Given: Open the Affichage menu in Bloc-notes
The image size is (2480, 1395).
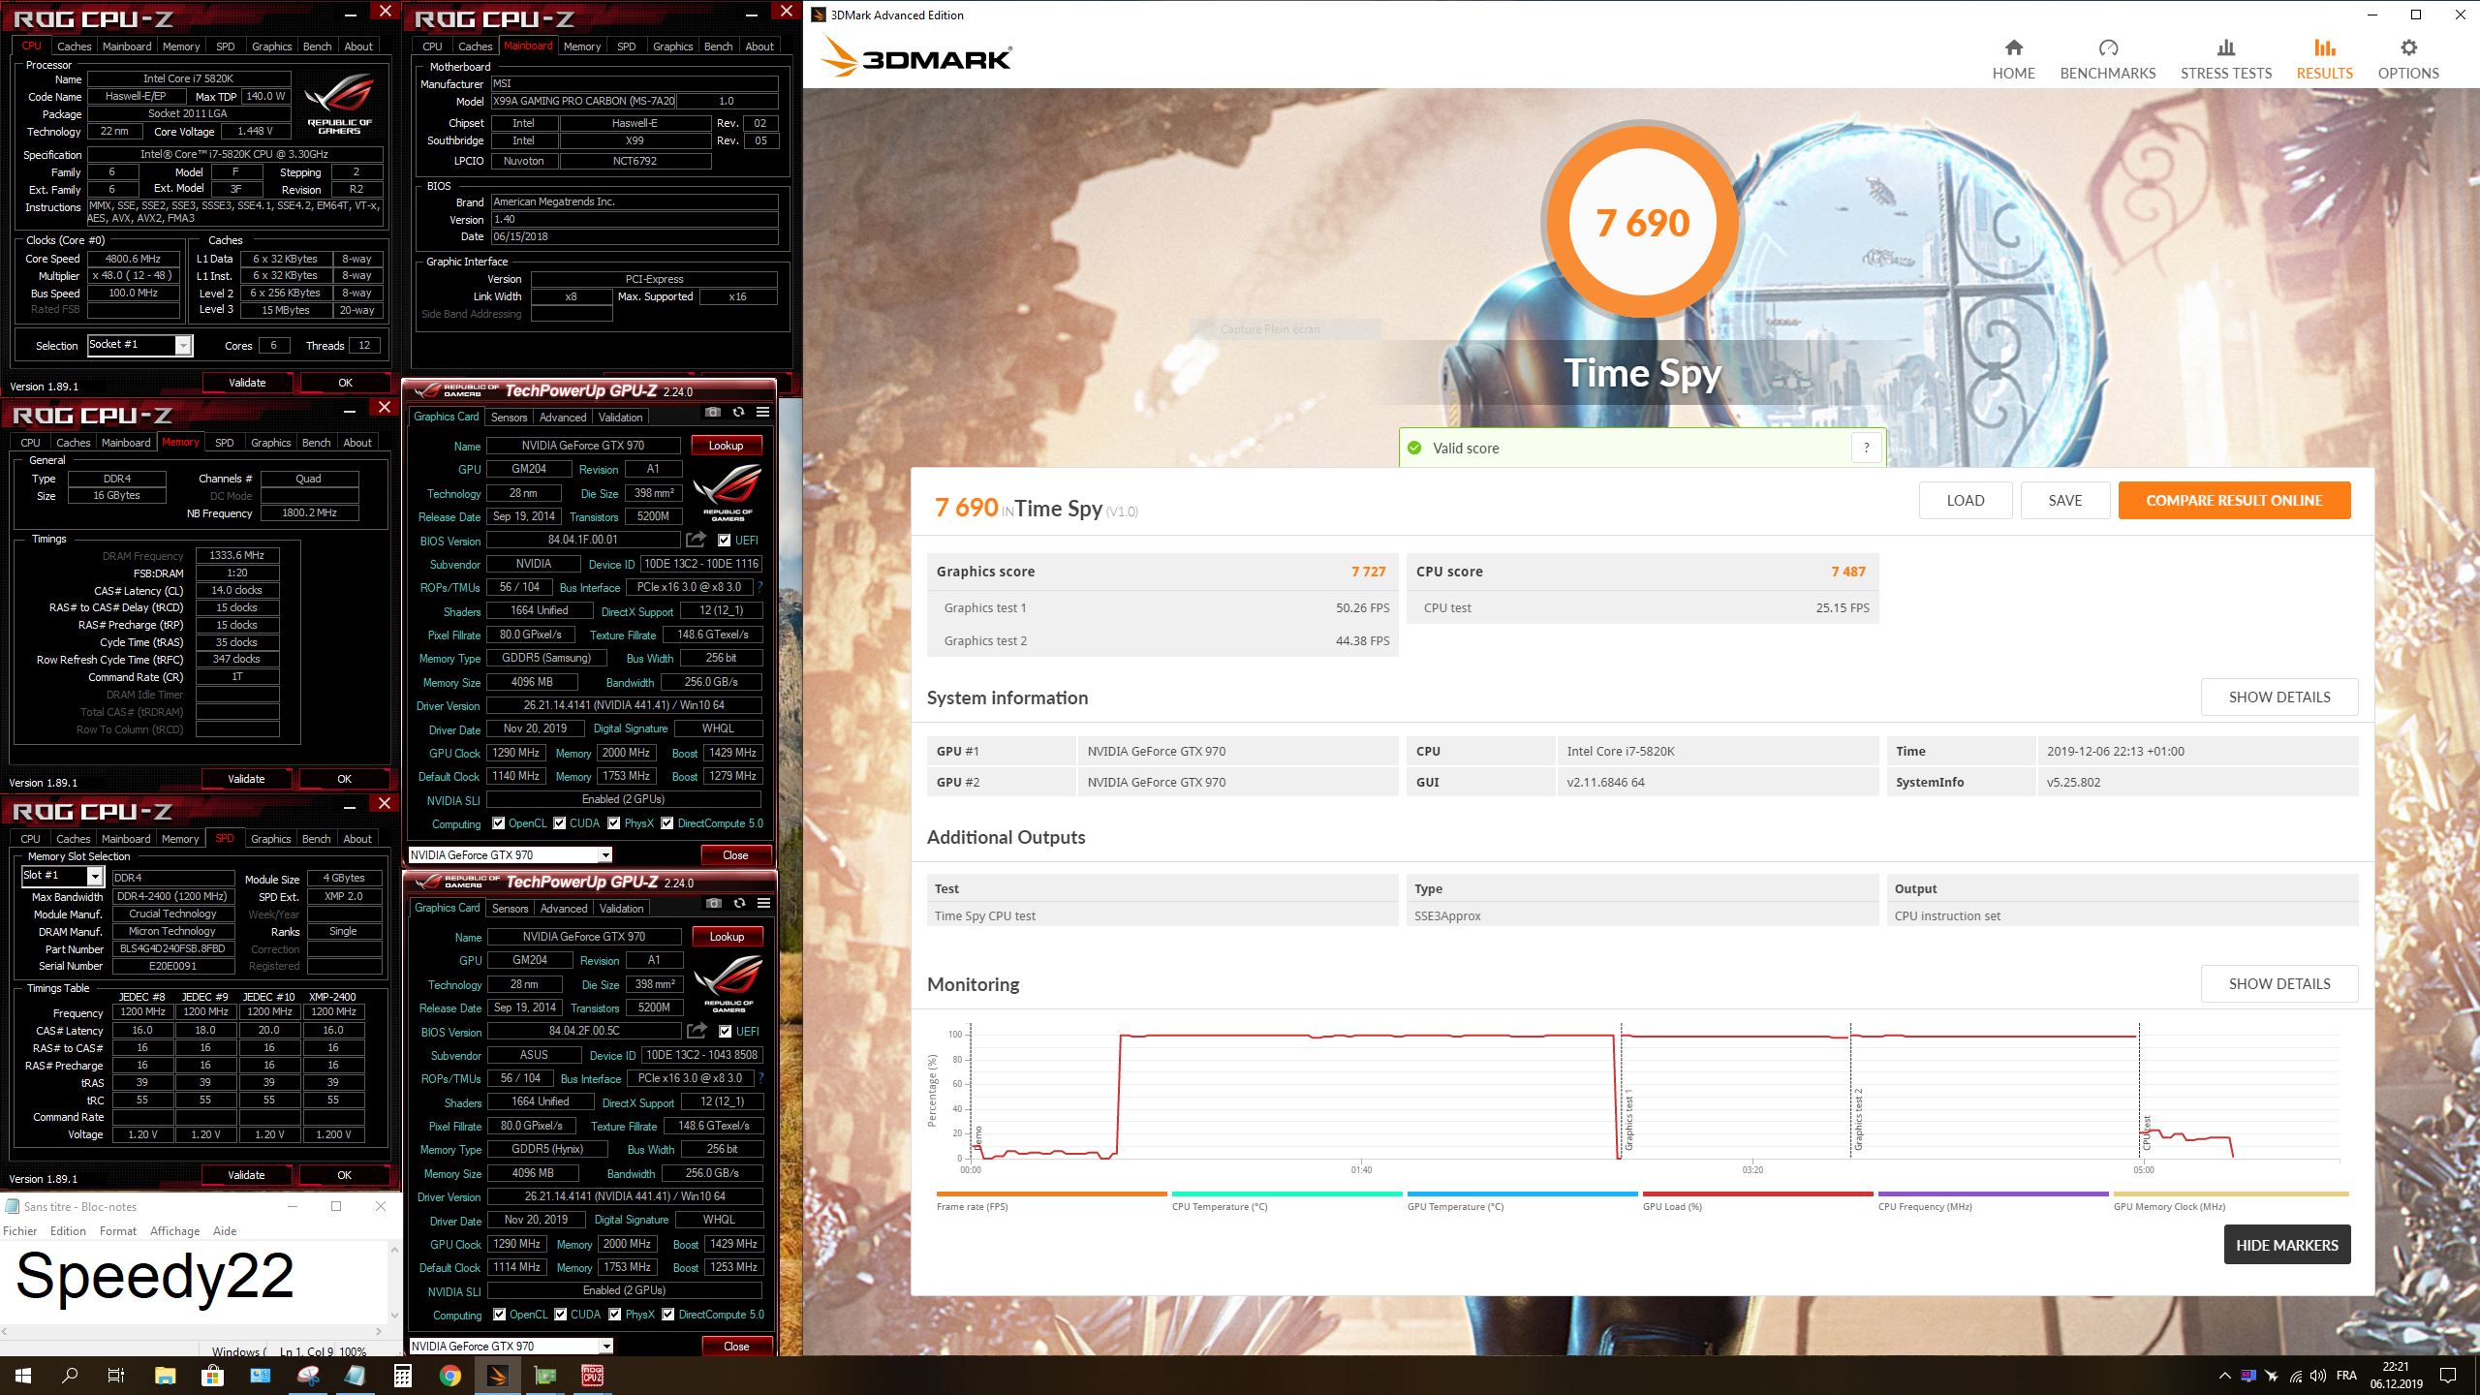Looking at the screenshot, I should point(174,1231).
